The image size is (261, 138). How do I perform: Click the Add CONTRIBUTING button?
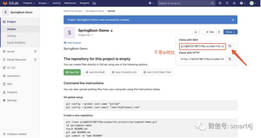[x=157, y=72]
